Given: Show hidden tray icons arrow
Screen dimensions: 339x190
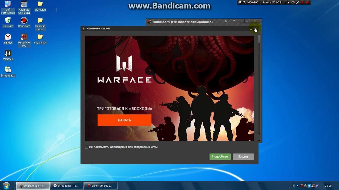Looking at the screenshot, I should [x=298, y=186].
